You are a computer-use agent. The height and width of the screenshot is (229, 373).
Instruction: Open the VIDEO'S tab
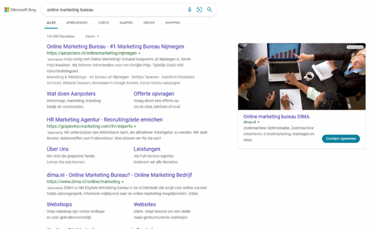[x=103, y=23]
